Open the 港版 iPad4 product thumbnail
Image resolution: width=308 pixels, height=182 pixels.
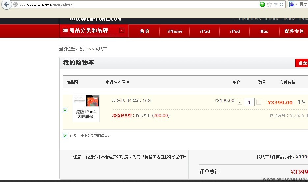(86, 108)
